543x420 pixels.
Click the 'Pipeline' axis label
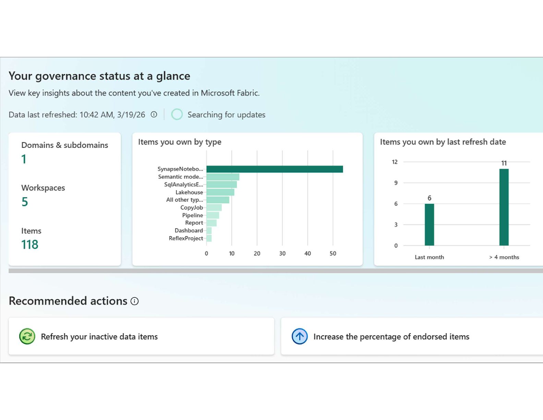pyautogui.click(x=193, y=215)
